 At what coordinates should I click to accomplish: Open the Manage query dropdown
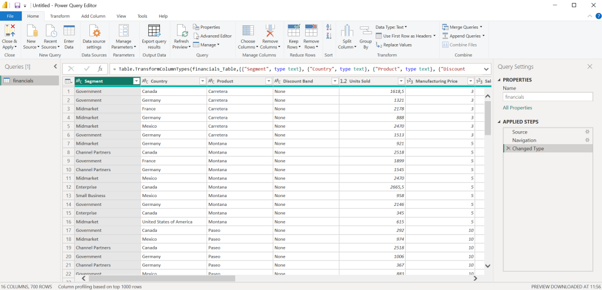[x=206, y=45]
